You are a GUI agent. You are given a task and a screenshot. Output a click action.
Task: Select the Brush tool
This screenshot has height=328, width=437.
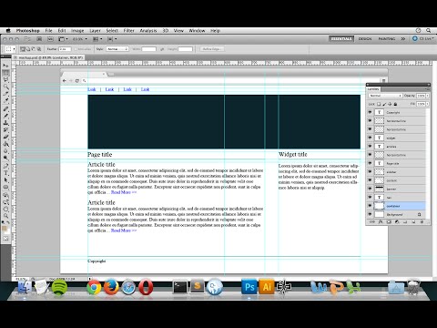click(5, 116)
